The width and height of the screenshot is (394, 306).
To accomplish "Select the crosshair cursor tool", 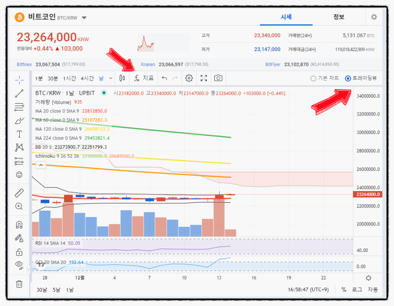I will (x=19, y=80).
